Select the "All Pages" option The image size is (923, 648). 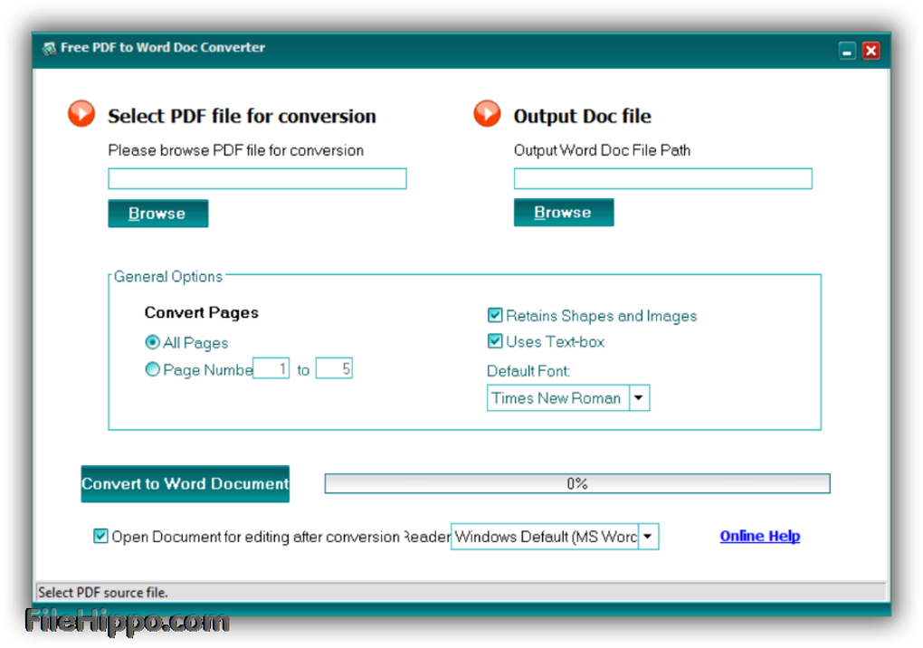pyautogui.click(x=152, y=343)
